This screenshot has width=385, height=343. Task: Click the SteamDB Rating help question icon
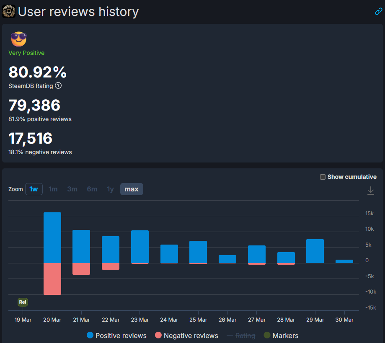pyautogui.click(x=58, y=86)
